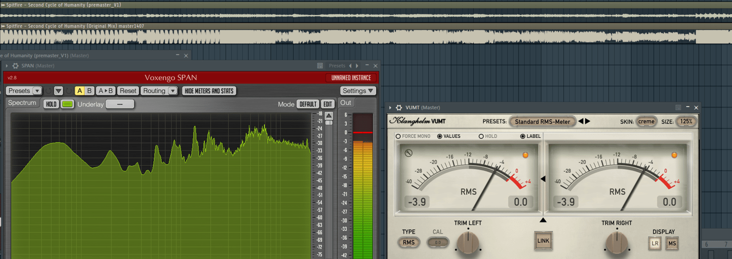Viewport: 732px width, 259px height.
Task: Click the Routing button in SPAN
Action: pos(154,91)
